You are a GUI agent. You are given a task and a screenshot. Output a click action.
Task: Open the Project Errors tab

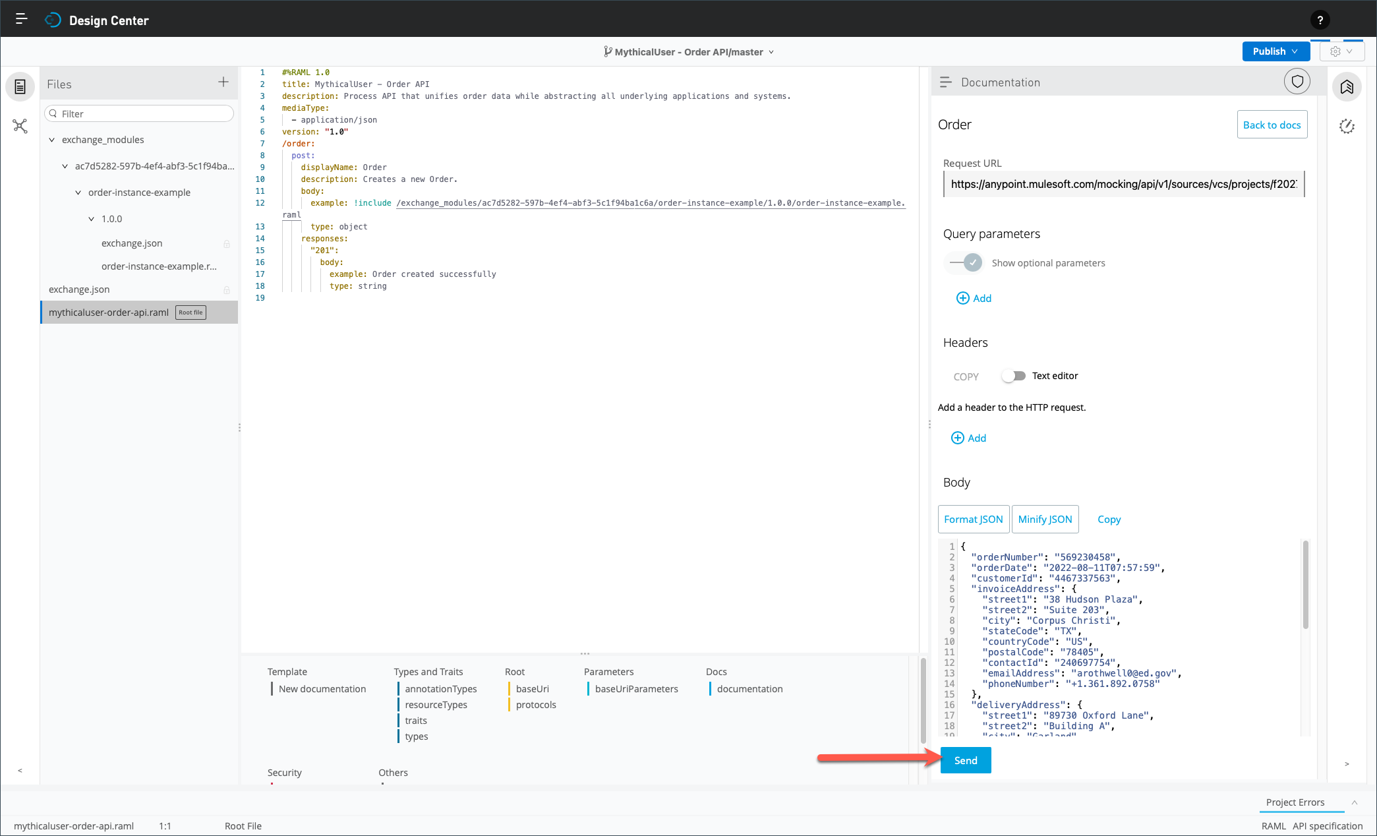[x=1295, y=802]
